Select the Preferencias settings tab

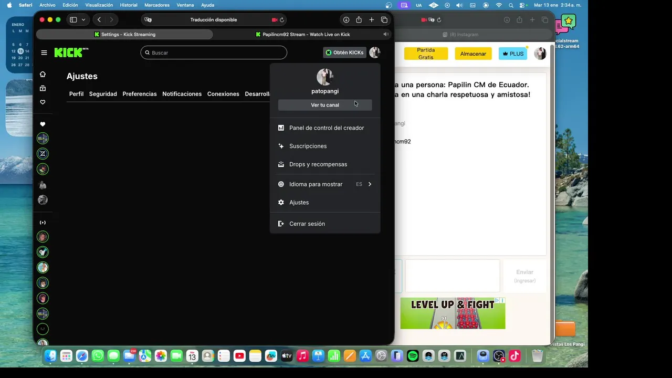(x=140, y=94)
